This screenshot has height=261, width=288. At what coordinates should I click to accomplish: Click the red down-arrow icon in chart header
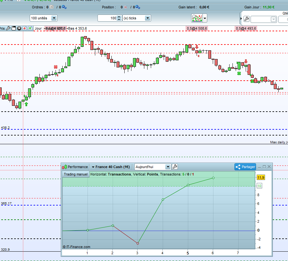click(x=25, y=28)
